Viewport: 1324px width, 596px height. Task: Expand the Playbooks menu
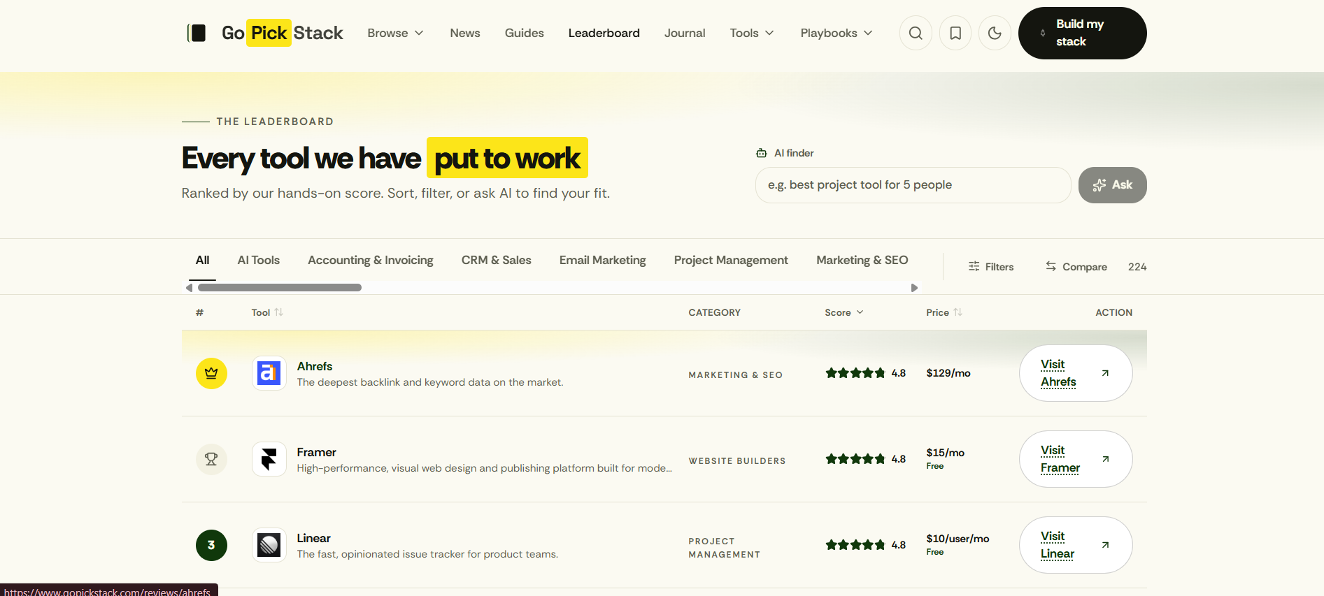click(x=837, y=33)
